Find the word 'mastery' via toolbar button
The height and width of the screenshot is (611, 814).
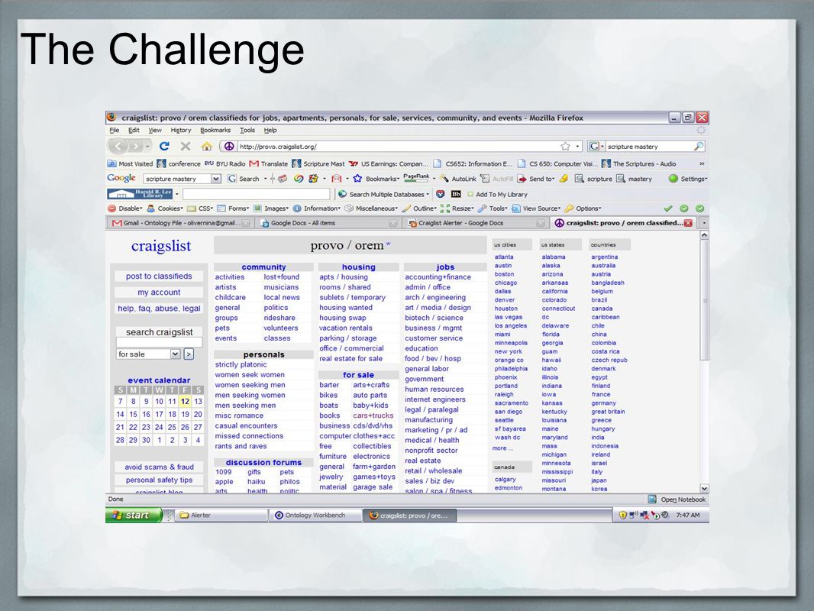(634, 179)
